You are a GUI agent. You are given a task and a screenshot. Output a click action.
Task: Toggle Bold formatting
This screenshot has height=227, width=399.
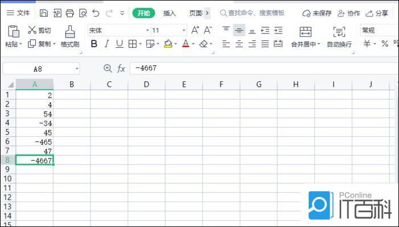(94, 44)
